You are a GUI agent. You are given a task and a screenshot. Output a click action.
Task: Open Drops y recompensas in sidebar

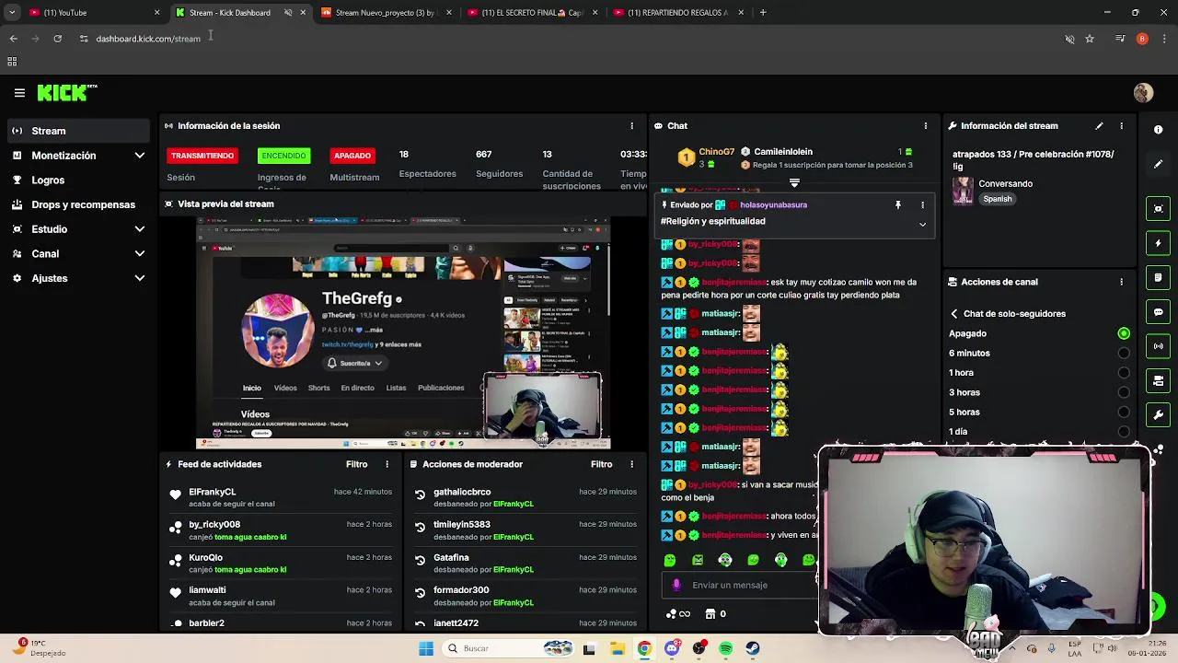[x=79, y=204]
